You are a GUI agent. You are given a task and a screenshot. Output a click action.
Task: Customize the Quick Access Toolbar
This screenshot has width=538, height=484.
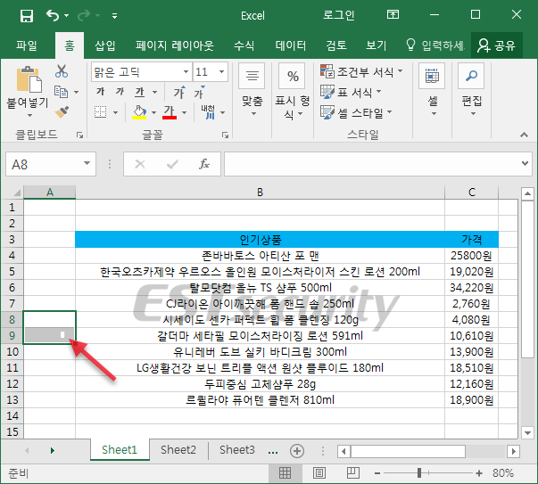point(114,16)
